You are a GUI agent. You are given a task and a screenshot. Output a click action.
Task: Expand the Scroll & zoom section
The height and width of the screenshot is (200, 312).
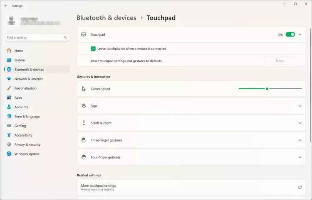(x=300, y=123)
